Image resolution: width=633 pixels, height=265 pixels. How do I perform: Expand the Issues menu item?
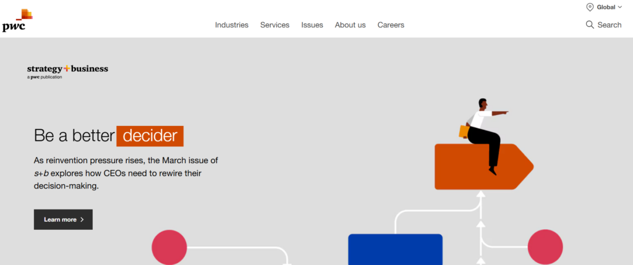[312, 25]
